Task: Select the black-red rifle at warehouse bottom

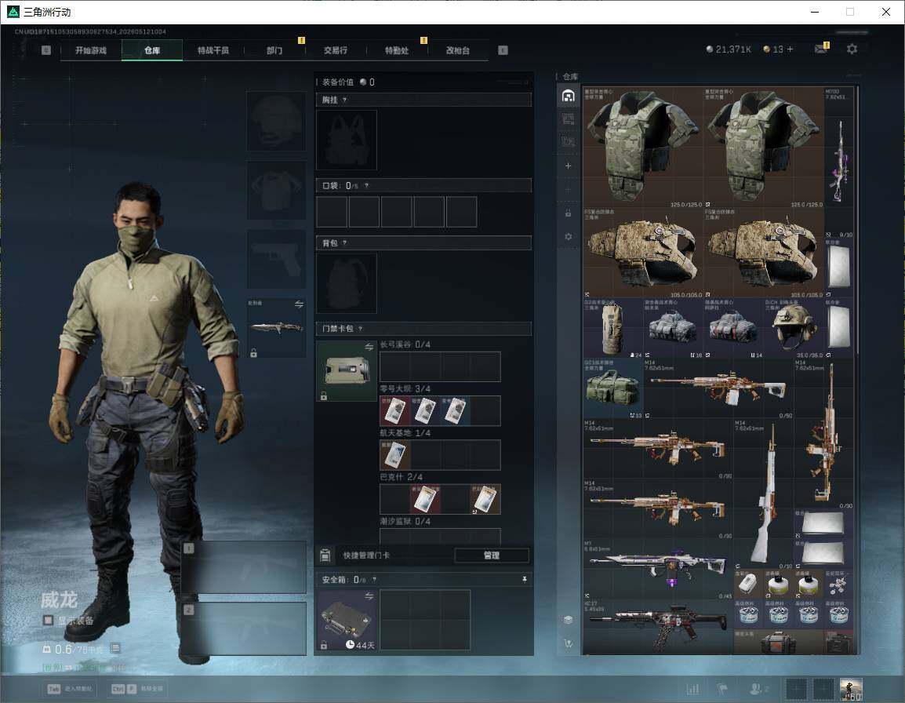Action: tap(658, 627)
